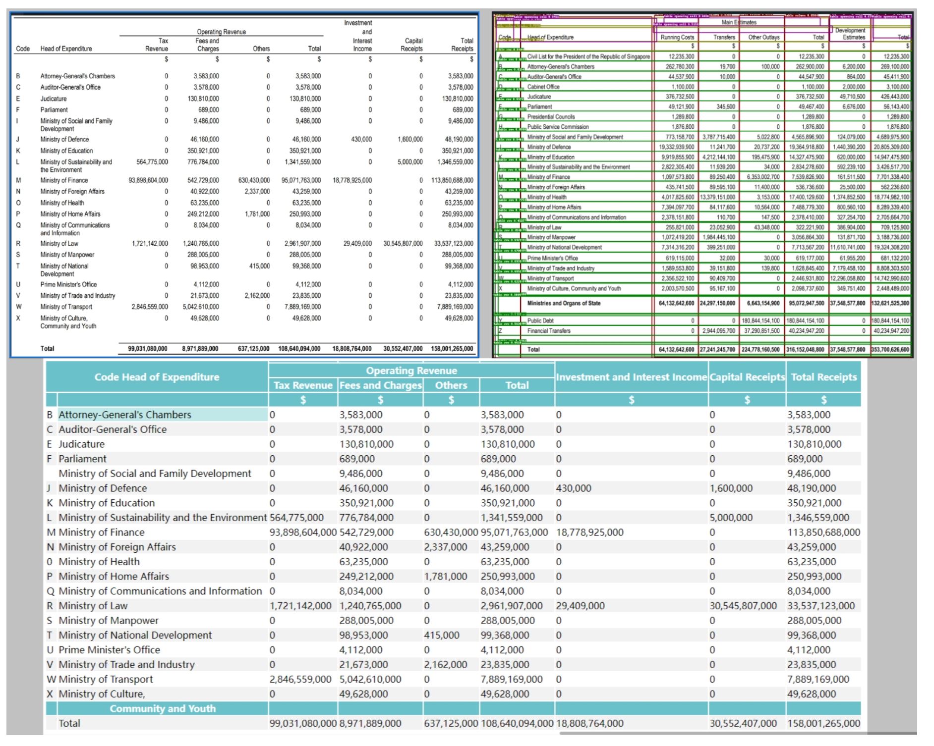
Task: Click the Fees and Charges header in teal table
Action: 380,385
